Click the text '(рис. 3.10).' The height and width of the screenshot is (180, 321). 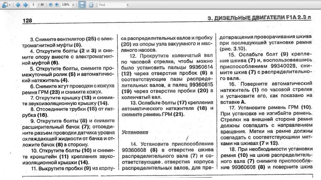click(233, 49)
